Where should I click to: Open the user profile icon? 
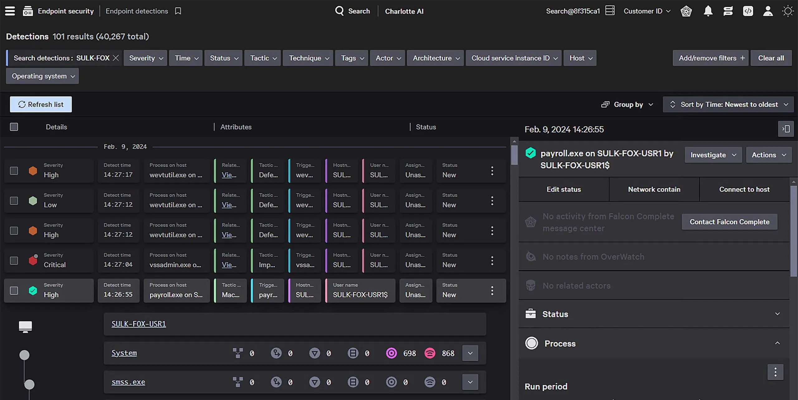[768, 11]
